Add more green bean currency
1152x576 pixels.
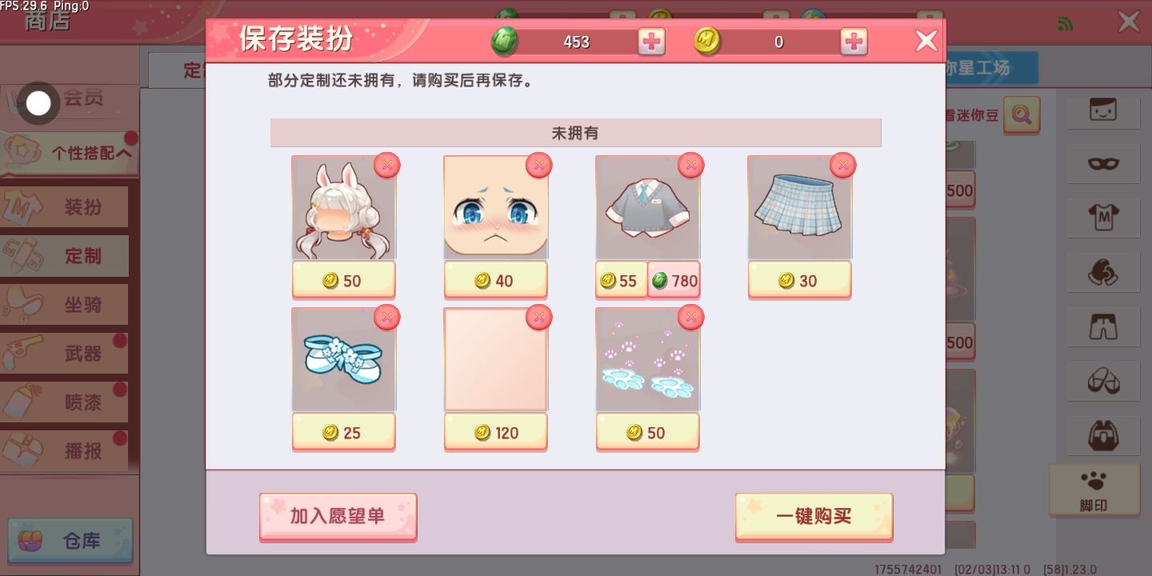coord(651,42)
